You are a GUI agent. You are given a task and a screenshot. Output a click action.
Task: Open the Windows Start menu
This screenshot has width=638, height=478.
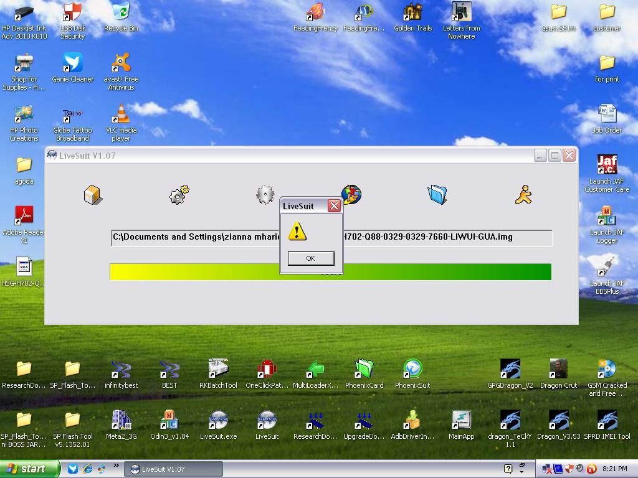pos(30,469)
